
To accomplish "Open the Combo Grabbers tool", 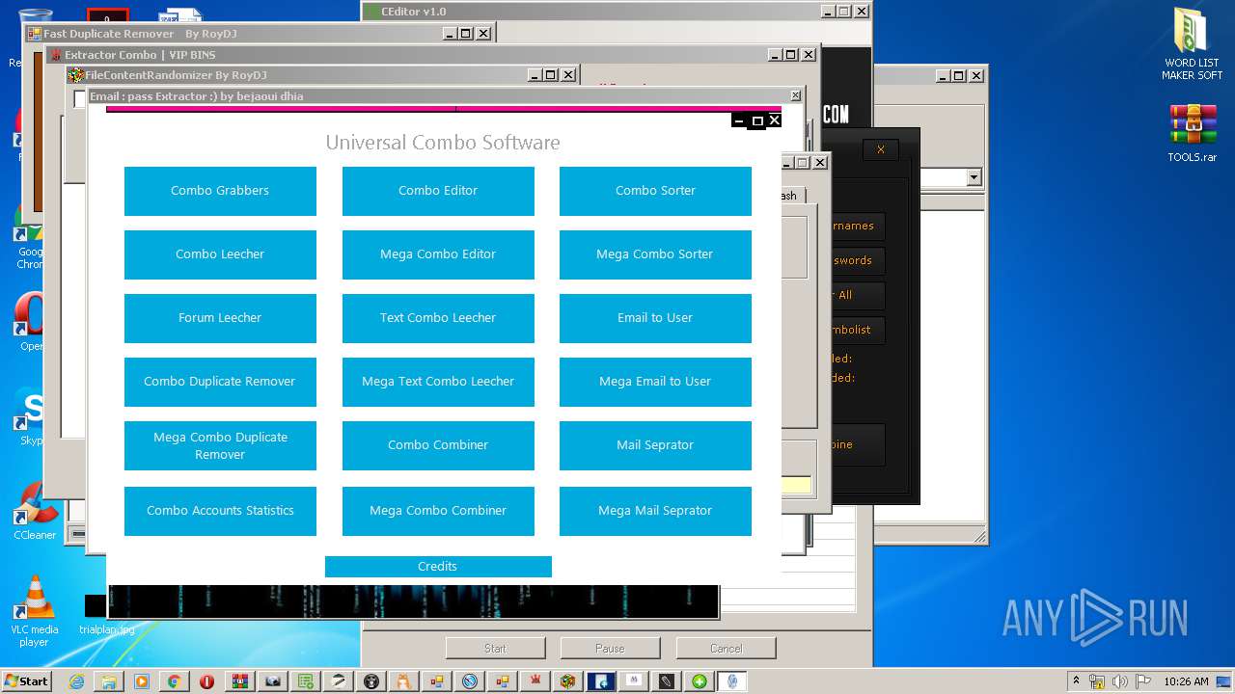I will (220, 191).
